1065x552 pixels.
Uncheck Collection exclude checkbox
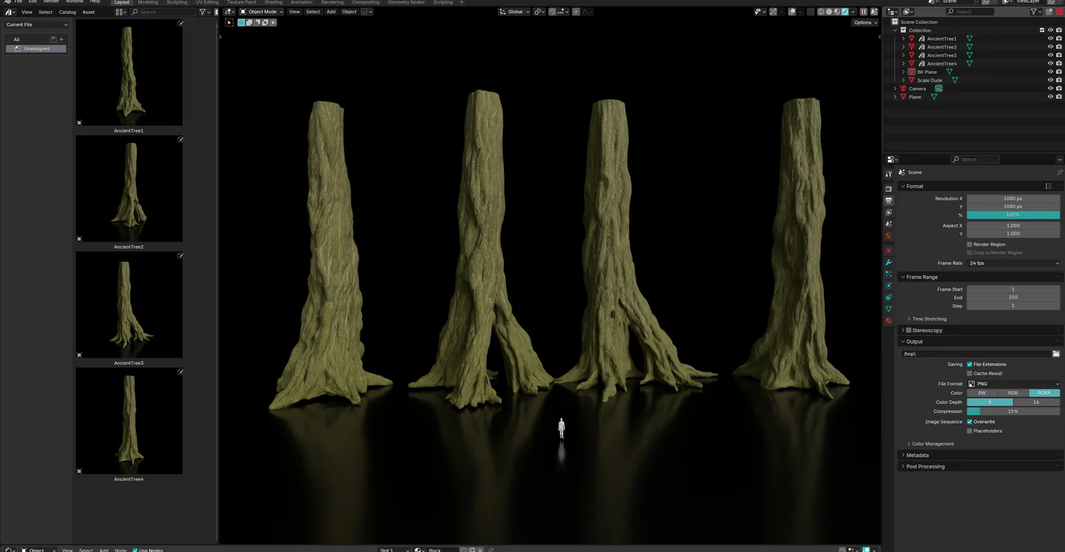point(1042,30)
